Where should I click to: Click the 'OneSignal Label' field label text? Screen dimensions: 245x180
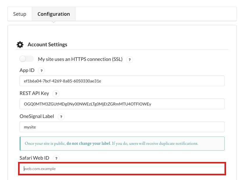[x=37, y=116]
